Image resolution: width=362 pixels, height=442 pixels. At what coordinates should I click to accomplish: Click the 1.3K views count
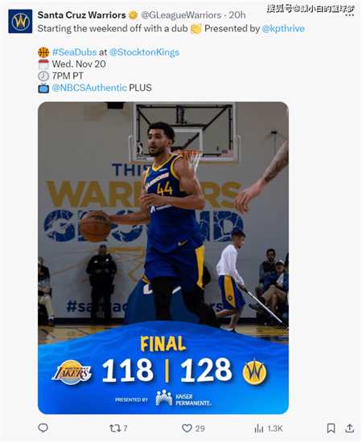(x=275, y=428)
